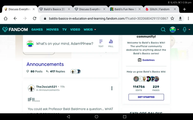Close Baldi's Fun New tab
Screen dimensions: 193x120
140,9
